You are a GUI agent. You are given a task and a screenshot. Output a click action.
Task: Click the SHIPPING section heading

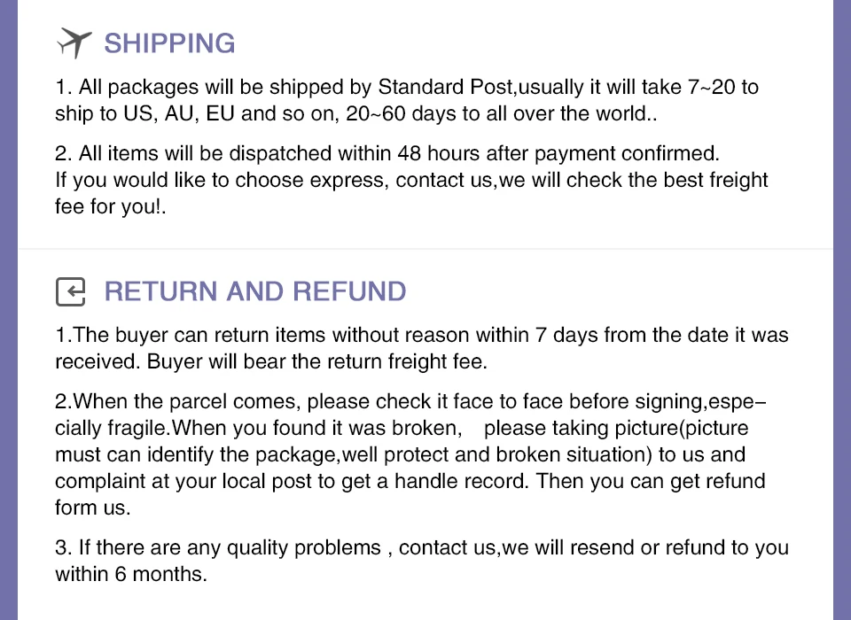pos(169,43)
